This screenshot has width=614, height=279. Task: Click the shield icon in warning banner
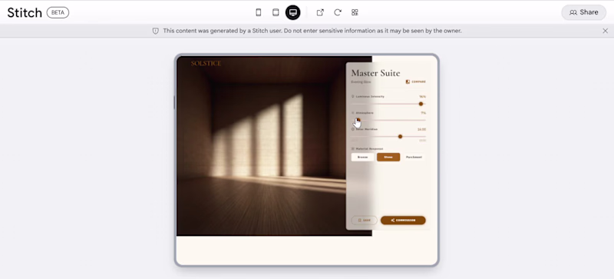pyautogui.click(x=156, y=31)
